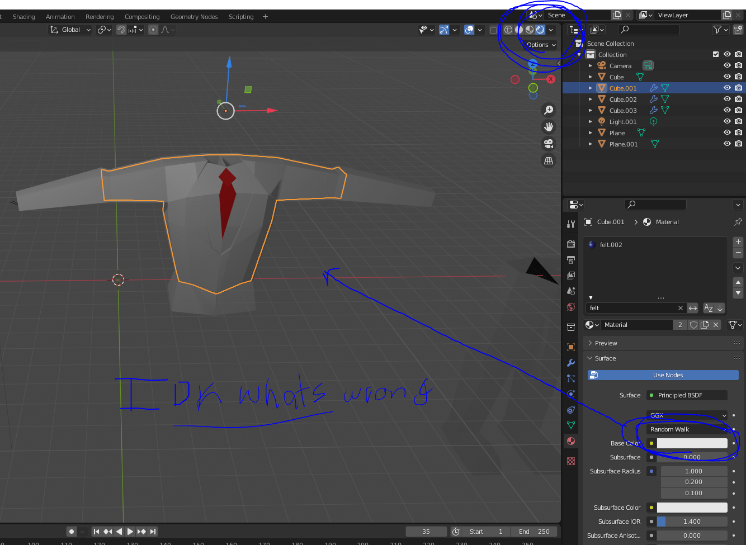746x545 pixels.
Task: Click the Subsurface Color swatch
Action: (692, 508)
